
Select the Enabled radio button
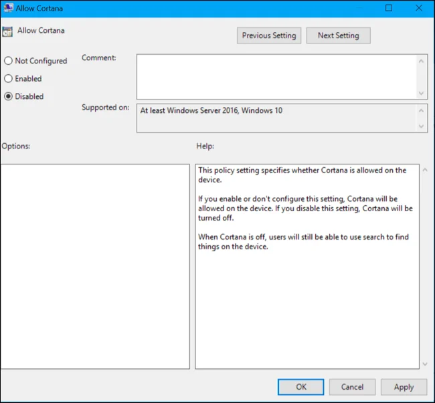click(8, 78)
